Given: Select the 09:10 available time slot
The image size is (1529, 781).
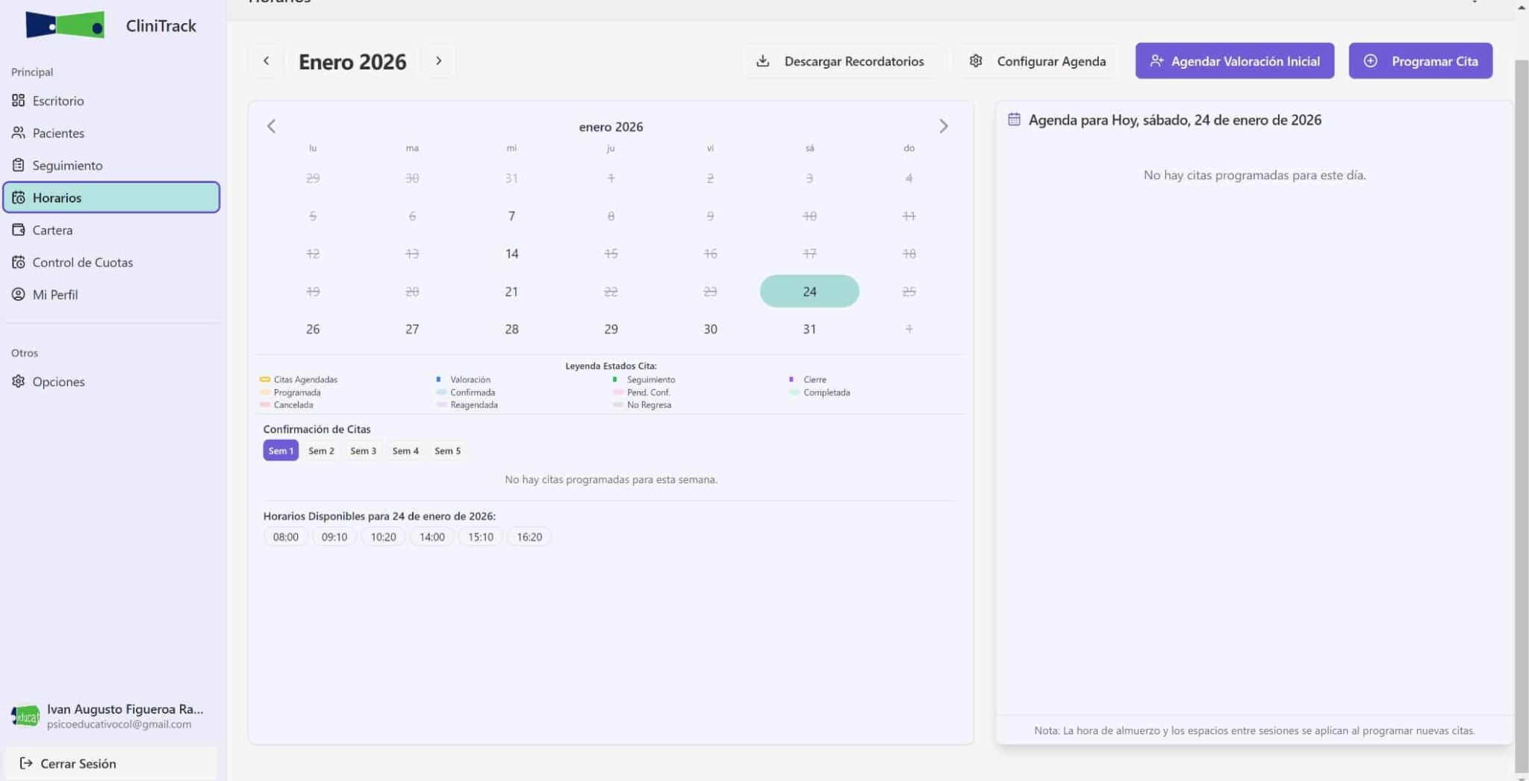Looking at the screenshot, I should pos(334,537).
